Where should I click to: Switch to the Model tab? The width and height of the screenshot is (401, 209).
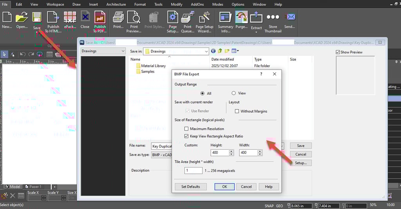pos(13,187)
